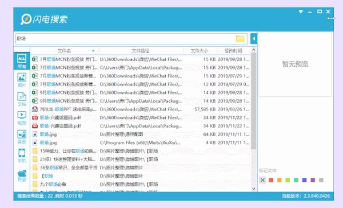Viewport: 343px width, 208px height.
Task: Click Excel icon of the 12 KB file
Action: 35,84
